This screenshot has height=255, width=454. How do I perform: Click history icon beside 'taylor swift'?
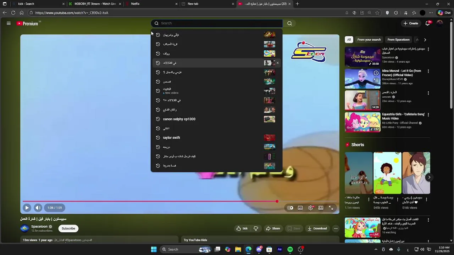click(158, 138)
